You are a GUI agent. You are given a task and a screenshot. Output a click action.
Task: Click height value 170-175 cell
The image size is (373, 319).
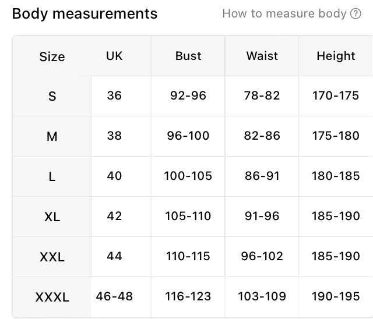[x=336, y=96]
